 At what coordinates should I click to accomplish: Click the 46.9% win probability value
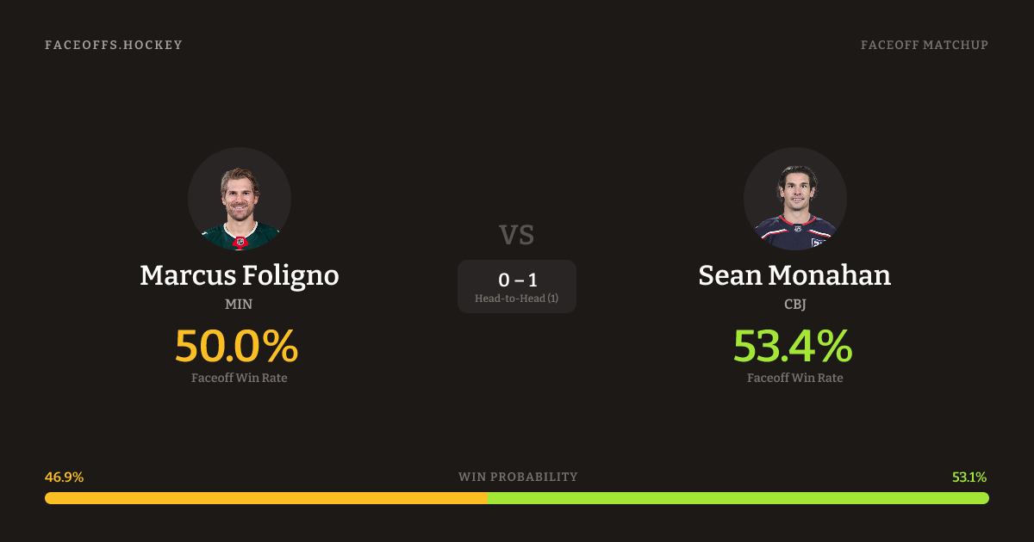coord(64,477)
